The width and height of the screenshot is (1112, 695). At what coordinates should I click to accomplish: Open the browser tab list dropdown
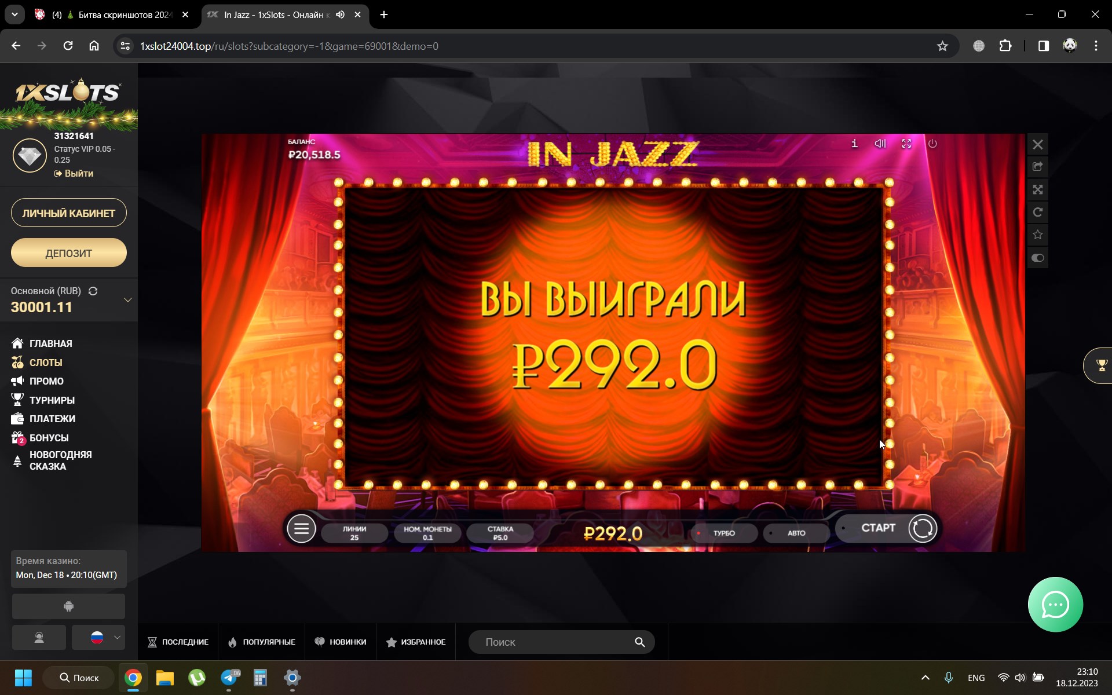pyautogui.click(x=14, y=14)
